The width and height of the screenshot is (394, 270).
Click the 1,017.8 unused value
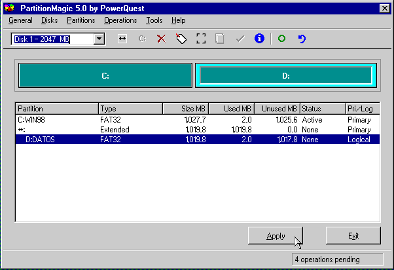pos(287,140)
